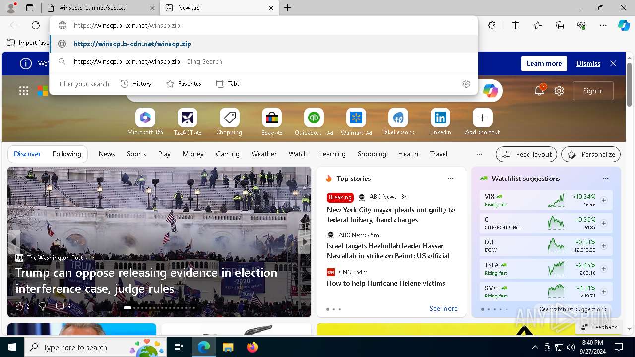Click the Learn more button
635x357 pixels.
coord(544,63)
